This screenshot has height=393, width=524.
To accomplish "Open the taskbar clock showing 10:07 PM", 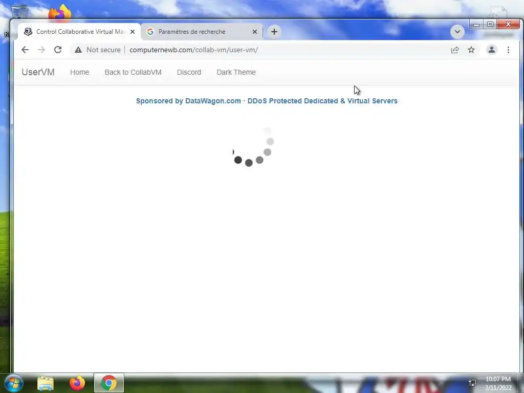I will (498, 383).
